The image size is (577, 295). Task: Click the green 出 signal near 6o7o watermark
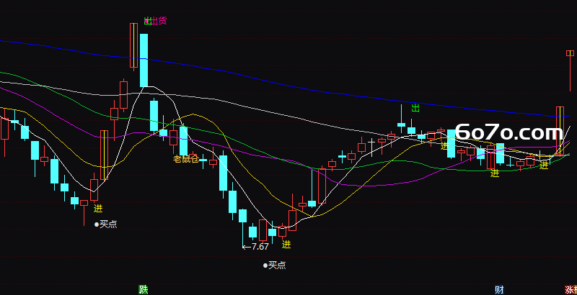415,108
